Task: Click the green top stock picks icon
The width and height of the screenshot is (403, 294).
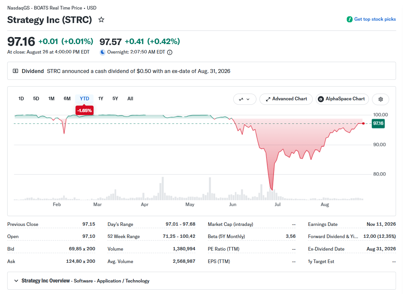Action: tap(349, 19)
